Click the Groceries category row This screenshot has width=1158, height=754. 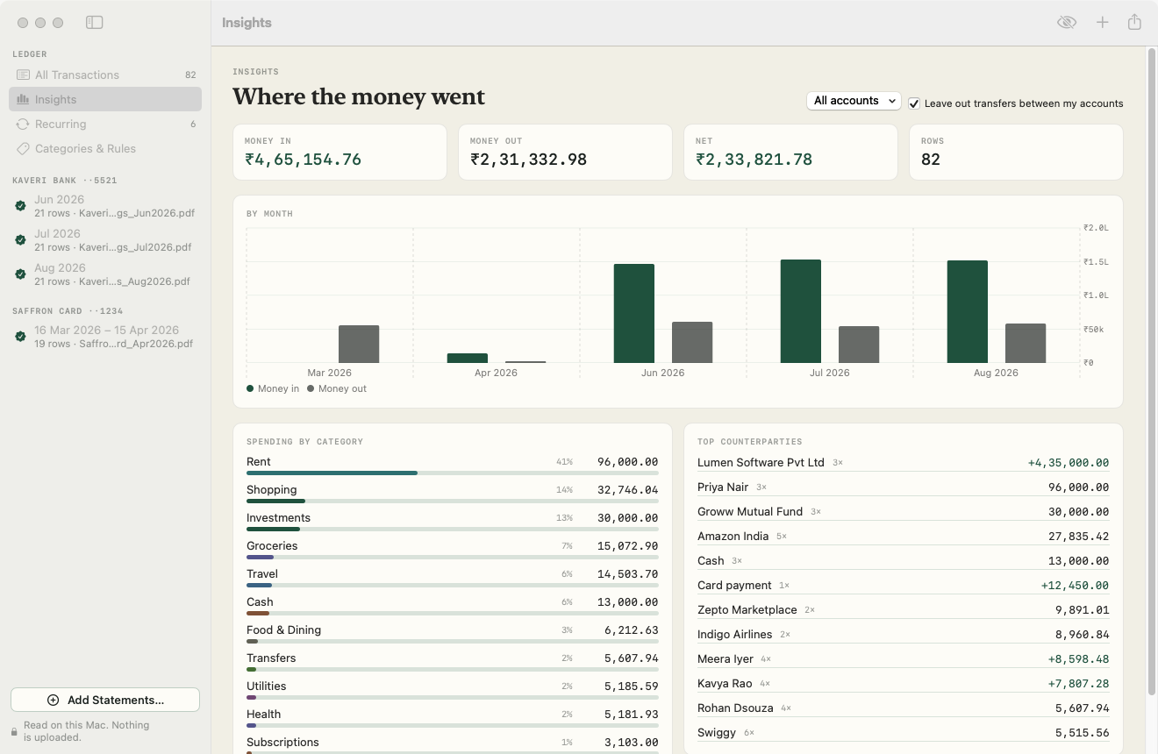pos(452,549)
